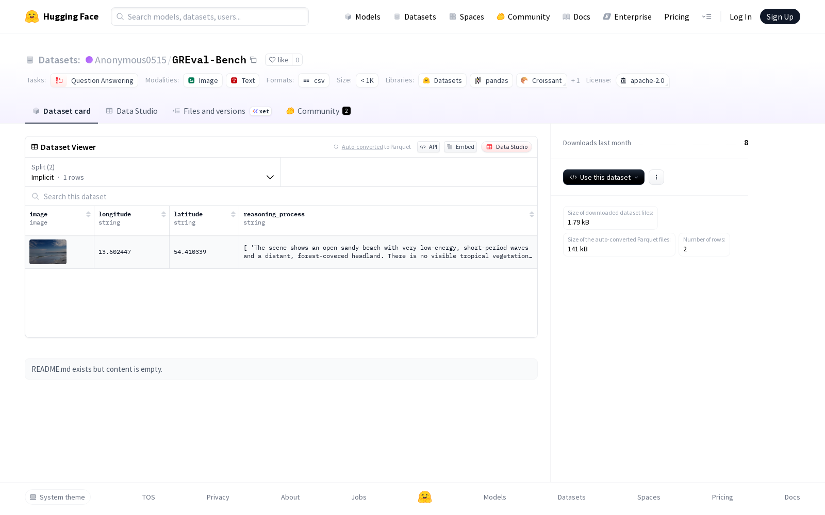
Task: Open the About footer link
Action: pyautogui.click(x=290, y=497)
